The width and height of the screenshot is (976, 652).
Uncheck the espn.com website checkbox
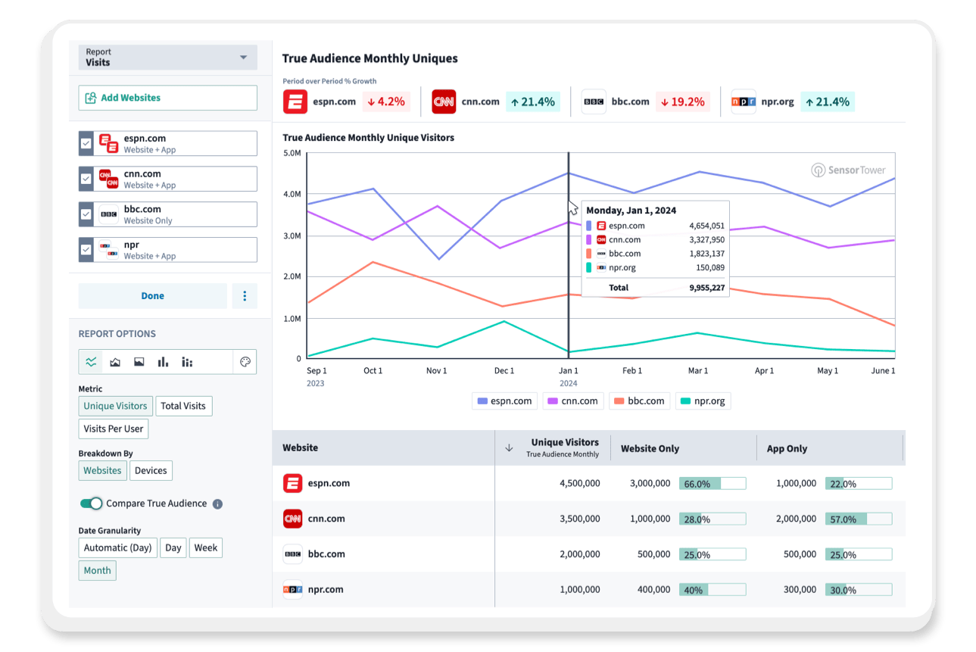[x=86, y=142]
